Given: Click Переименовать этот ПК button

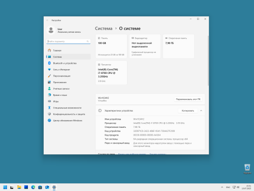Looking at the screenshot, I should [188, 99].
